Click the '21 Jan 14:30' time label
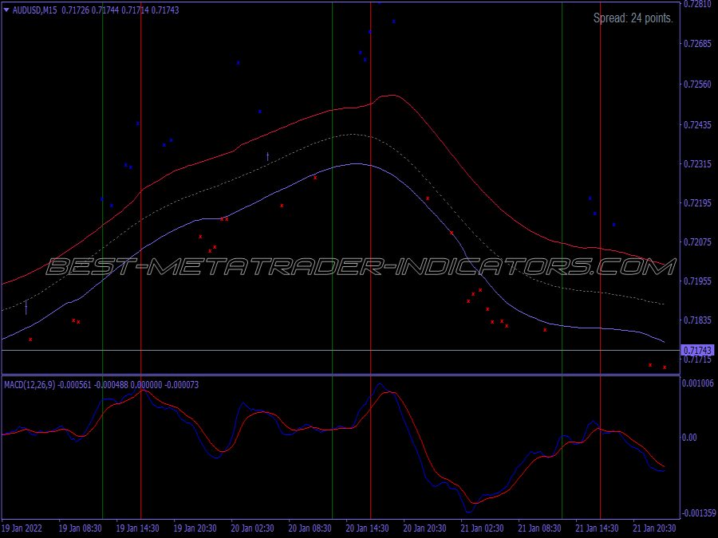 pos(597,528)
